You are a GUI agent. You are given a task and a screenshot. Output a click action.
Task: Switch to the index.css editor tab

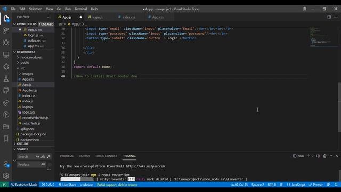tap(129, 17)
